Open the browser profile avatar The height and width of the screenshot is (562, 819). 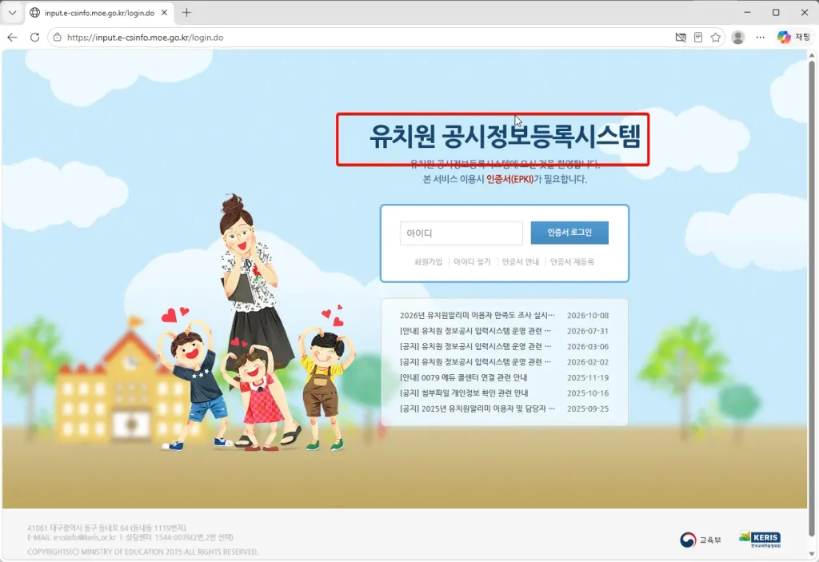[738, 37]
